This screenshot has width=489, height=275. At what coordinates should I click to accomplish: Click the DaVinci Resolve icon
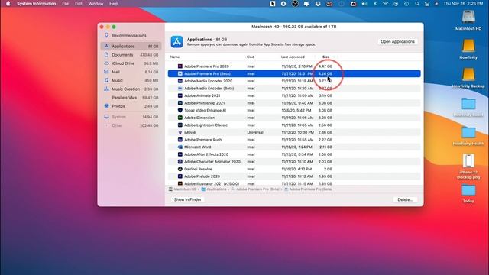180,169
